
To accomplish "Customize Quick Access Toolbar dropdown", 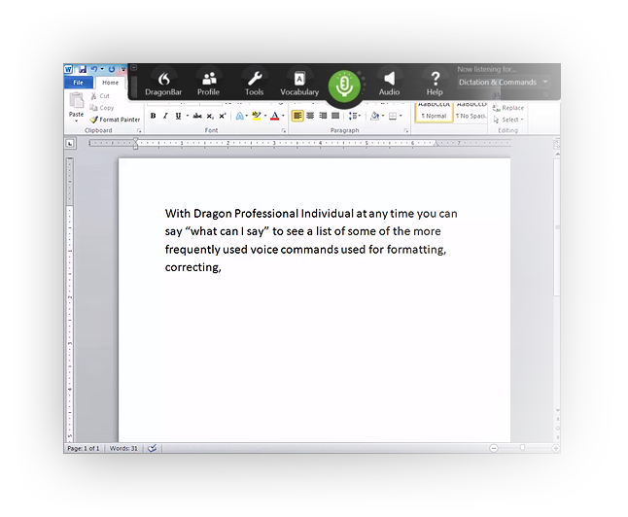I will click(123, 69).
